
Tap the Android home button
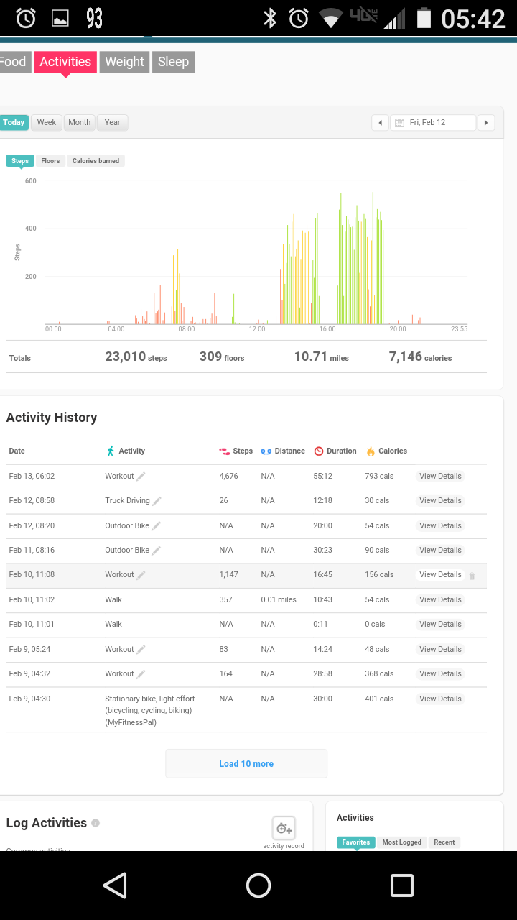click(258, 885)
